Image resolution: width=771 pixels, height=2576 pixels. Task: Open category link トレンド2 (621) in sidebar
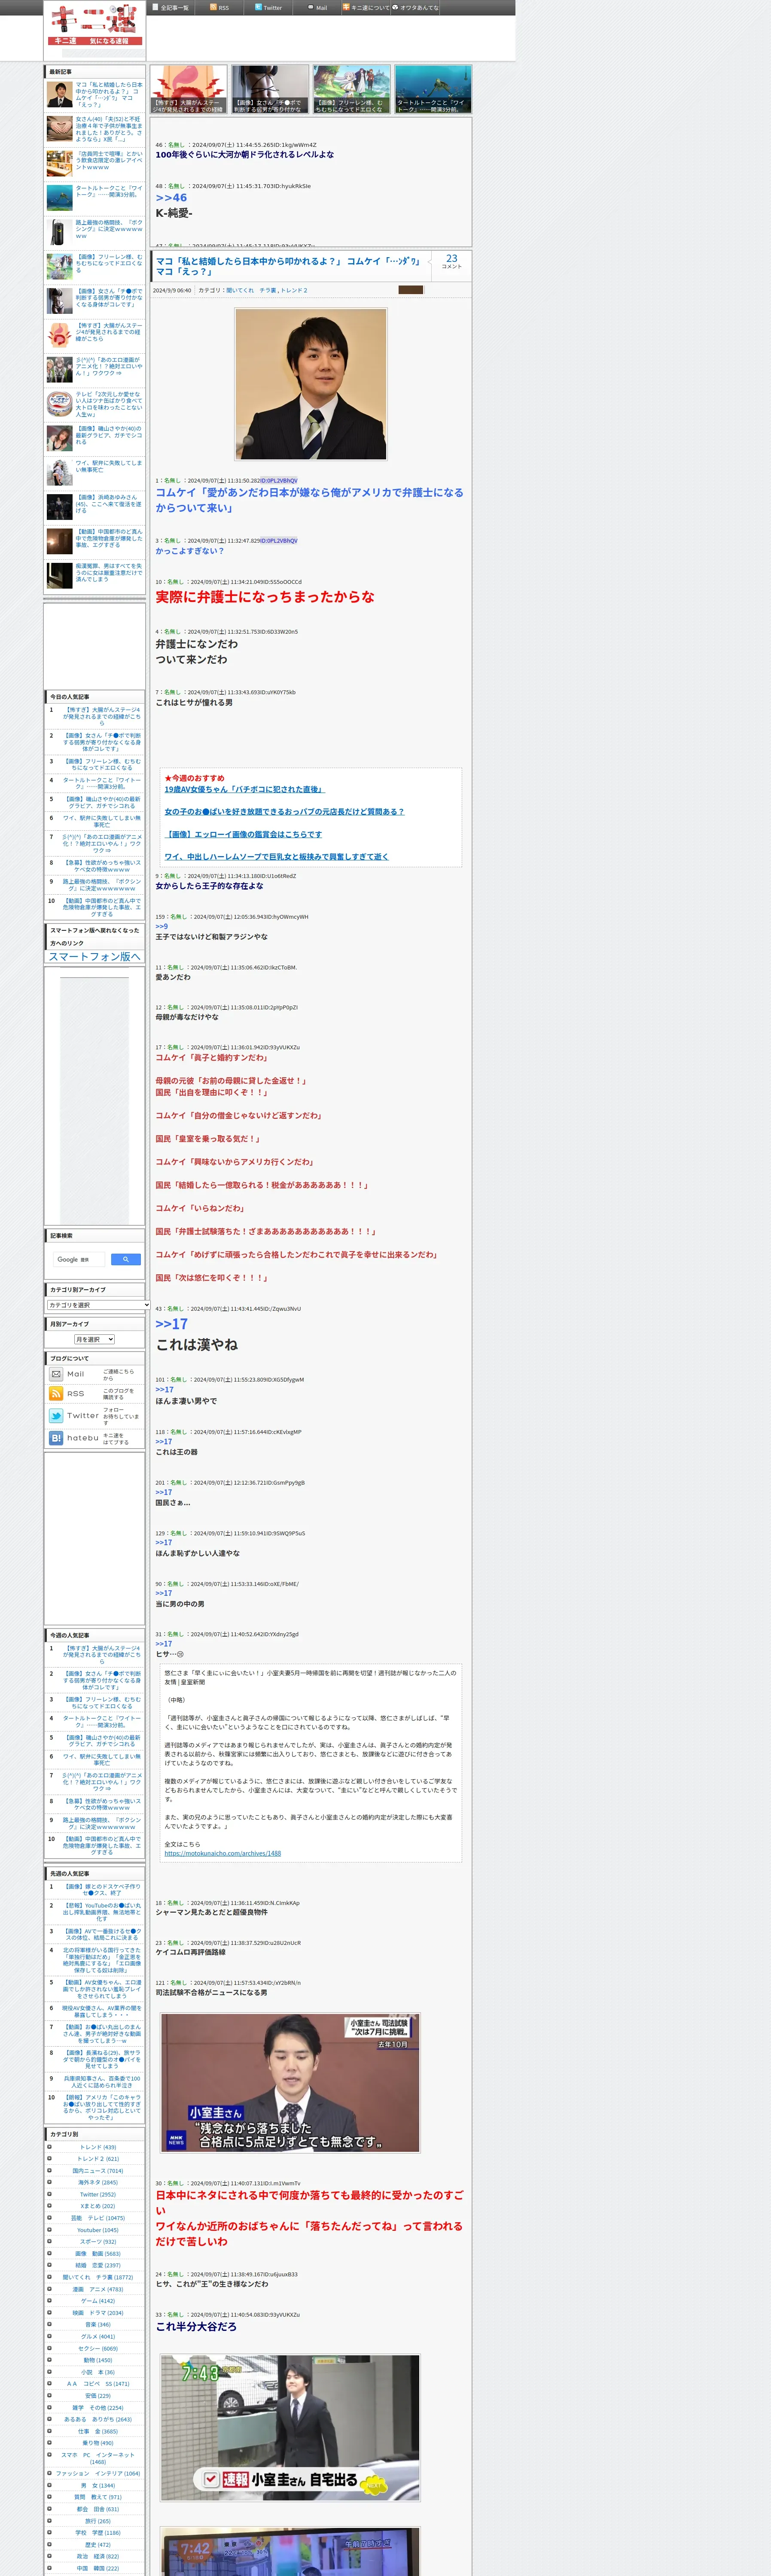[x=98, y=2159]
